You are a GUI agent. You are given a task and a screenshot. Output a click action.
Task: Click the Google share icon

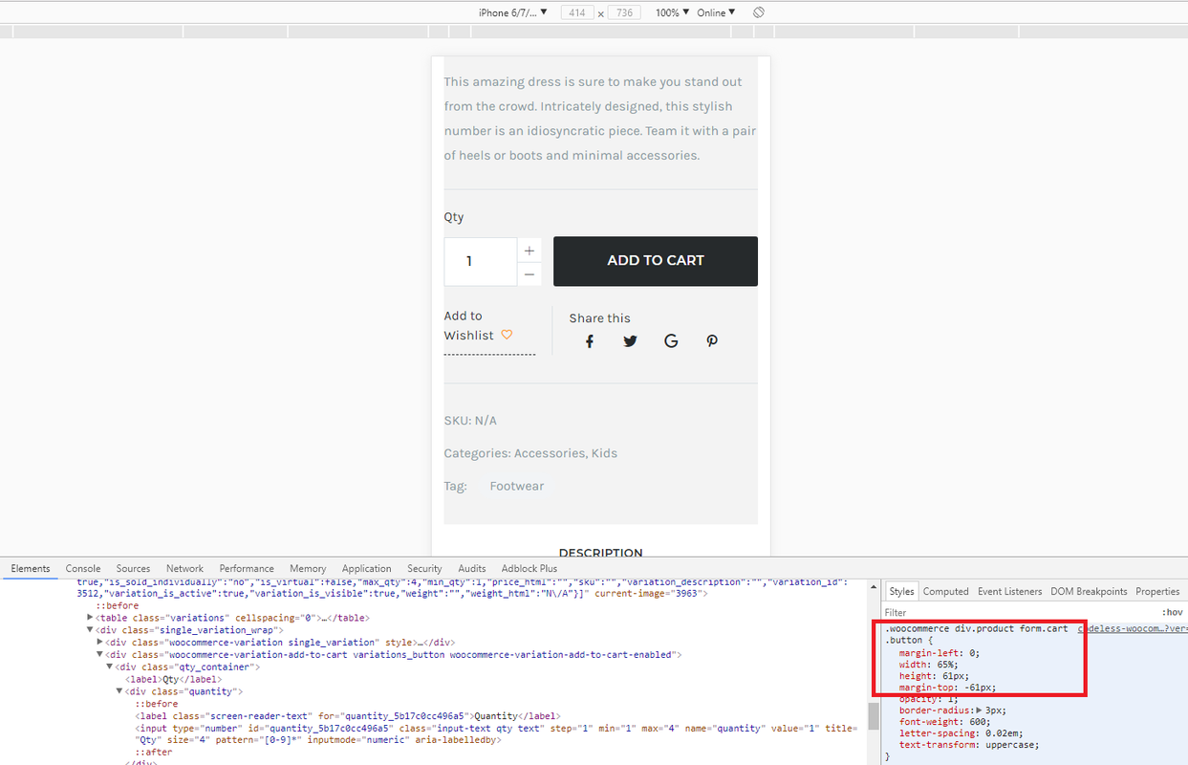point(671,341)
